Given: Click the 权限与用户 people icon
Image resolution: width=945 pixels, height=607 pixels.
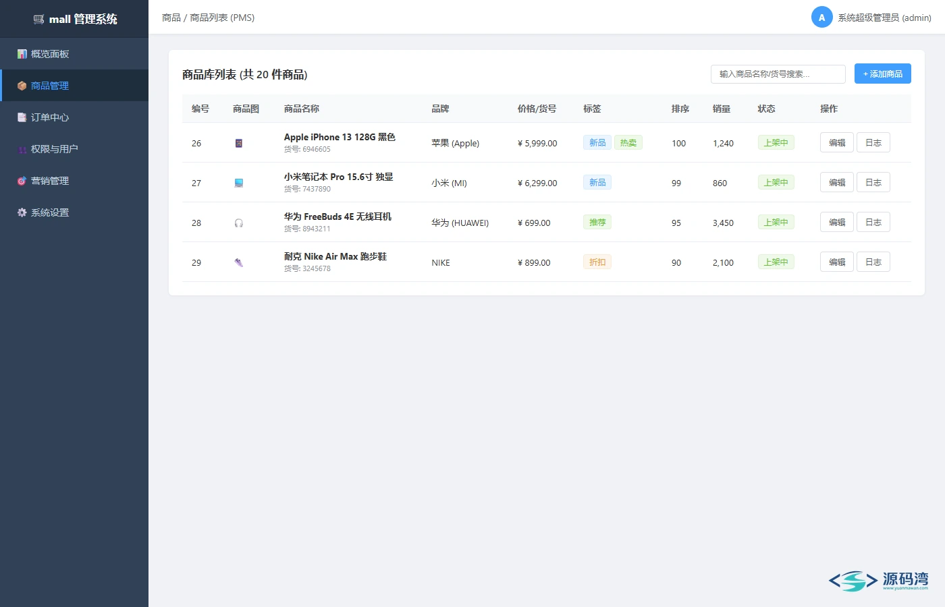Looking at the screenshot, I should (x=22, y=149).
